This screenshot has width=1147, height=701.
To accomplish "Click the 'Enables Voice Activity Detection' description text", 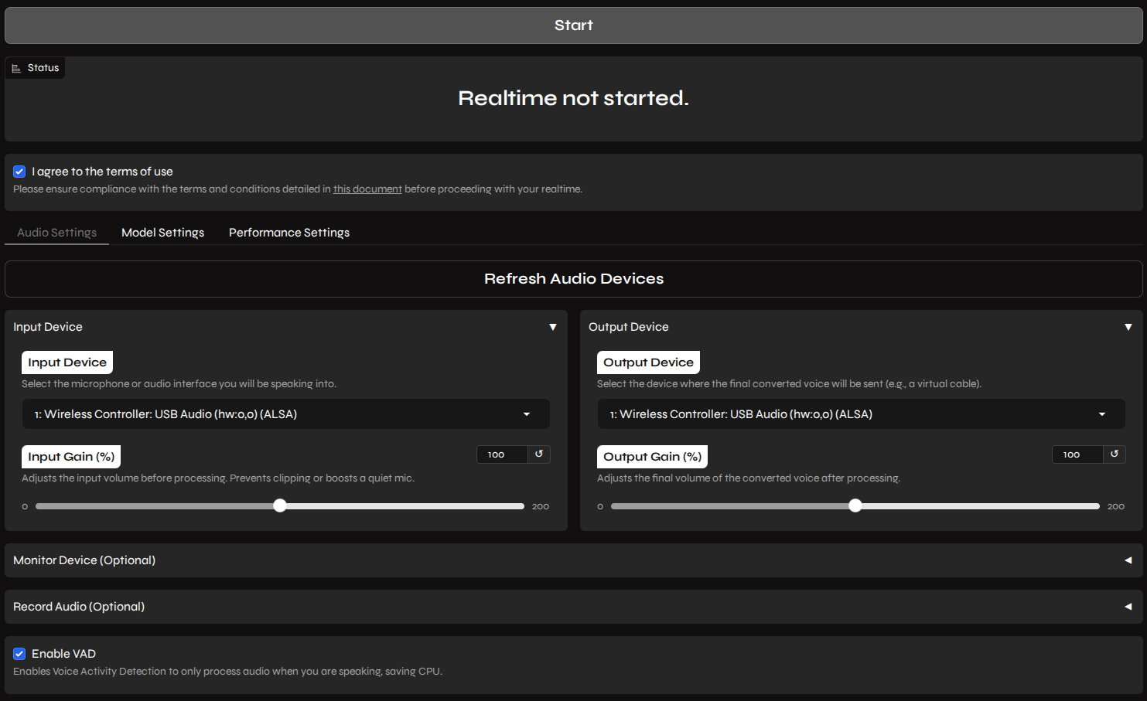I will coord(228,672).
